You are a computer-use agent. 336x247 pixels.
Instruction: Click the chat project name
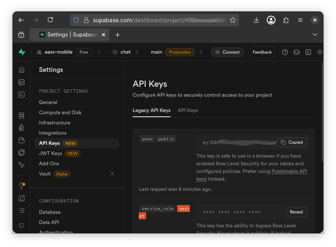pos(125,52)
